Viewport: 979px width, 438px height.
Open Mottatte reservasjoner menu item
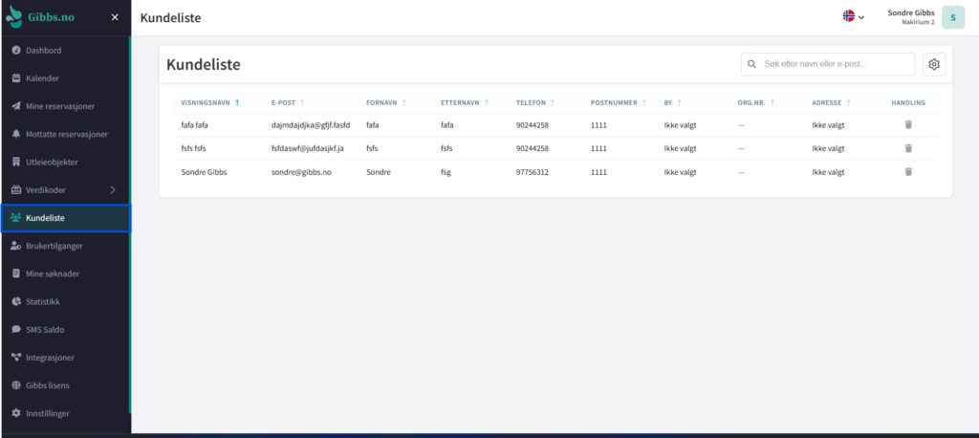66,134
